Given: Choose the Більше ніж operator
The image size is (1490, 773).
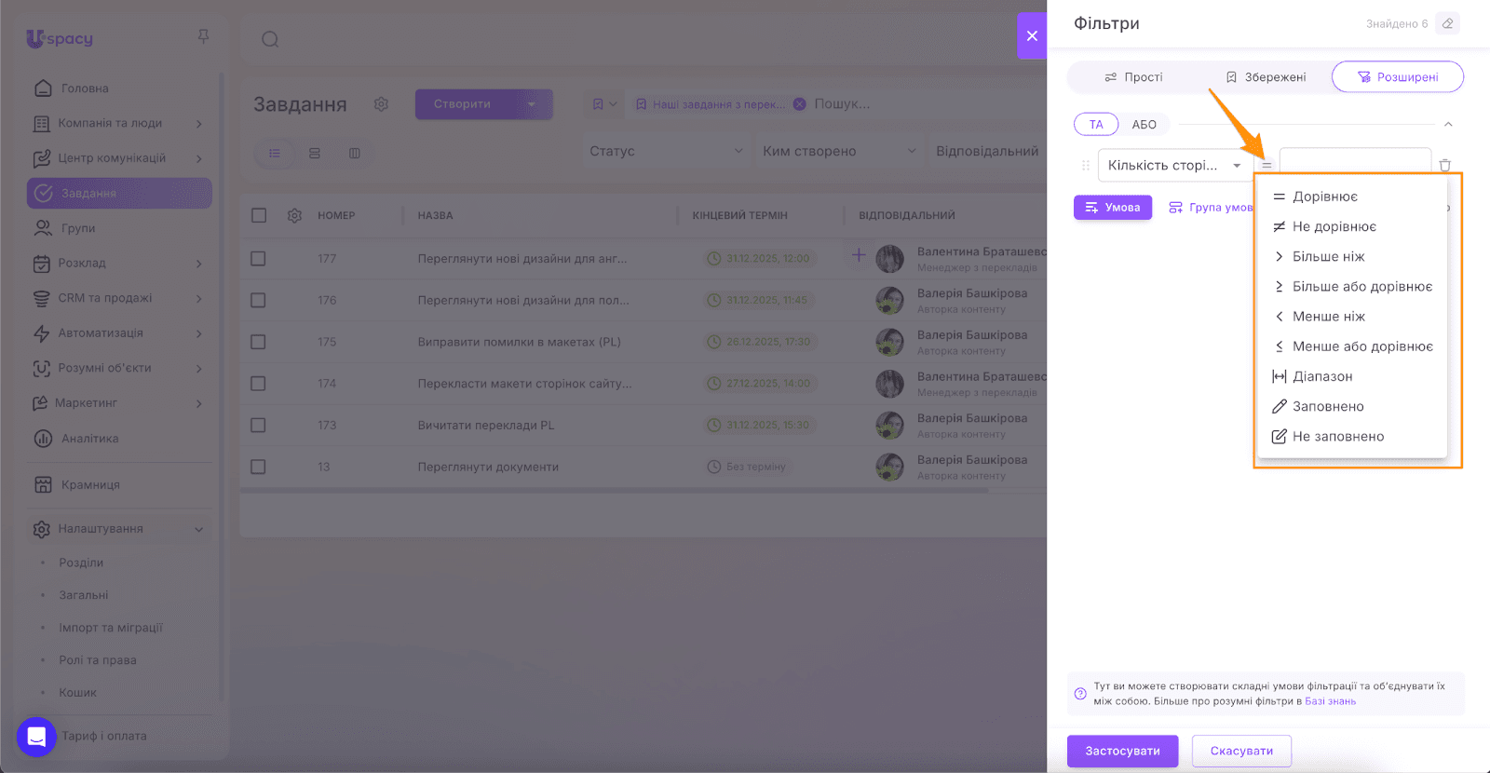Looking at the screenshot, I should point(1352,256).
